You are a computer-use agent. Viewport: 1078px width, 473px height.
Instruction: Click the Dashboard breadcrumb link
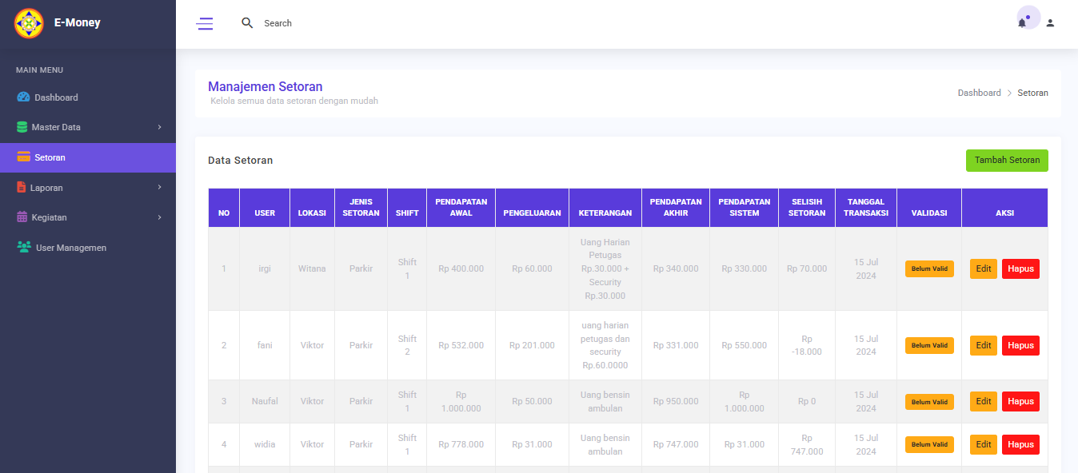979,93
